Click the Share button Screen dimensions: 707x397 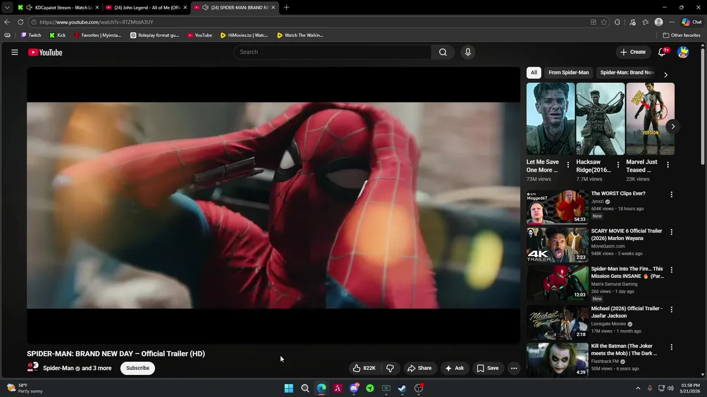419,368
